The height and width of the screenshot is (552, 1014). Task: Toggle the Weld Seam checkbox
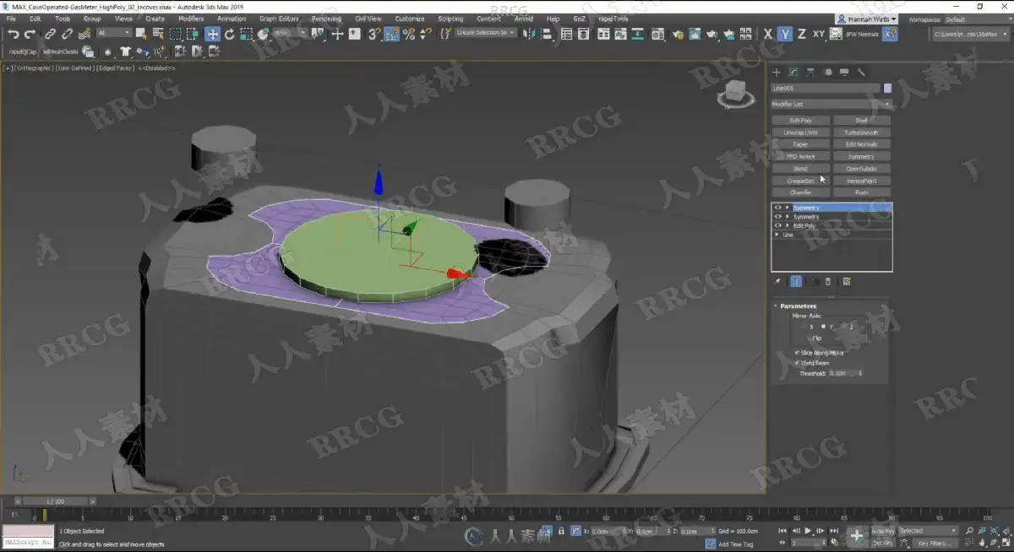pos(798,363)
